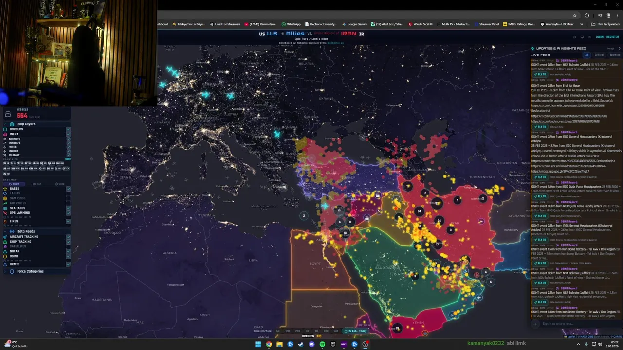This screenshot has width=623, height=350.
Task: Select the 24h Time Machine range
Action: point(297,331)
